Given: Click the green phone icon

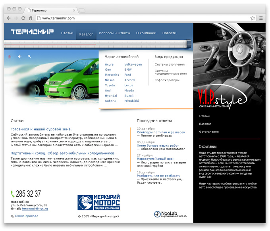Looking at the screenshot, I should (x=12, y=194).
